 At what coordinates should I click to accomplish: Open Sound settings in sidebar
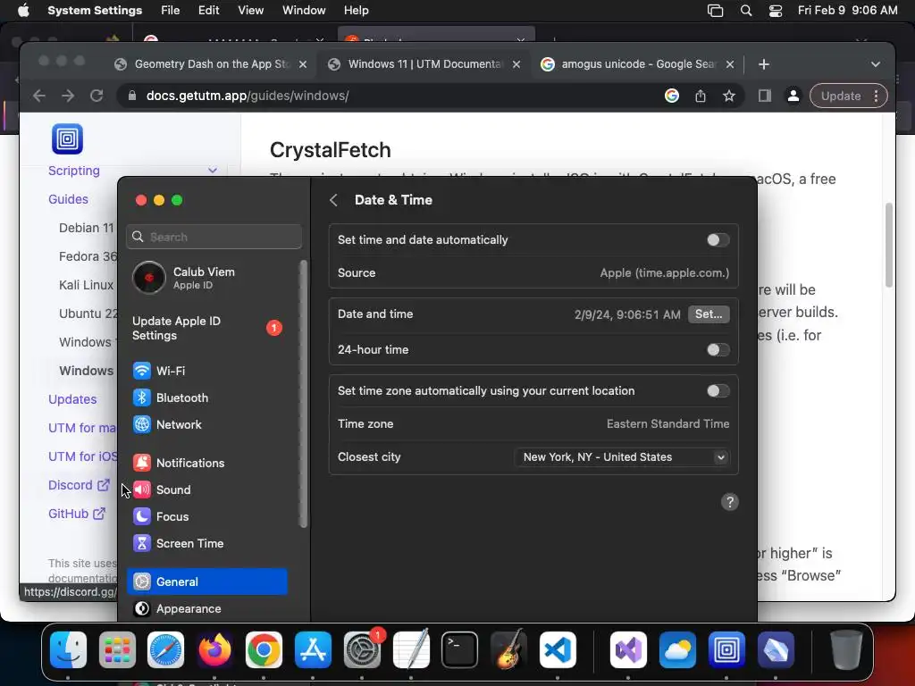tap(207, 489)
